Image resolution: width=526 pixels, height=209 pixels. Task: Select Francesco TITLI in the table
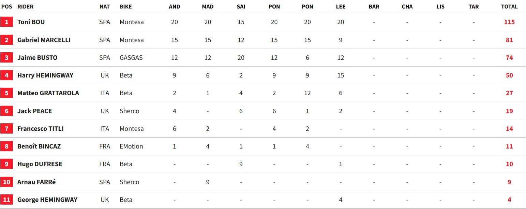click(x=41, y=128)
